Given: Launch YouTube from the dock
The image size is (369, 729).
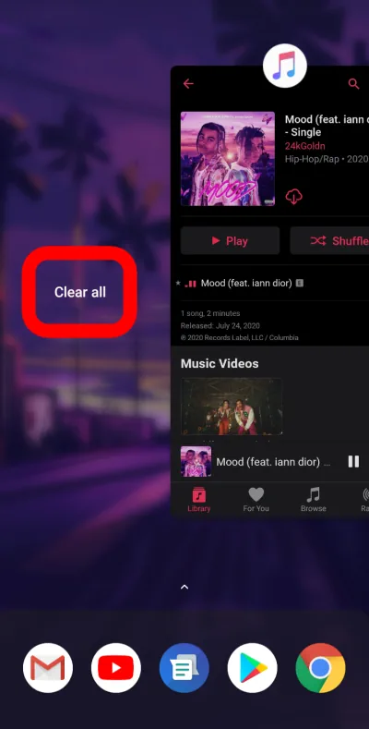Looking at the screenshot, I should pyautogui.click(x=116, y=668).
